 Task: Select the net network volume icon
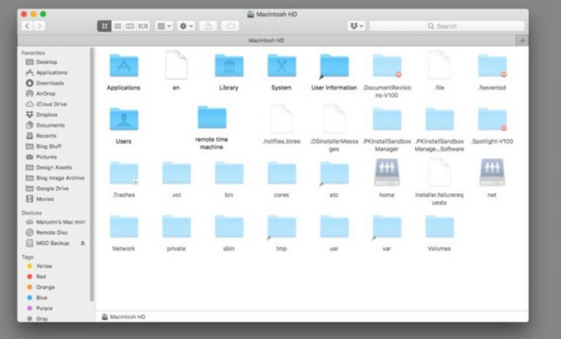pos(493,172)
